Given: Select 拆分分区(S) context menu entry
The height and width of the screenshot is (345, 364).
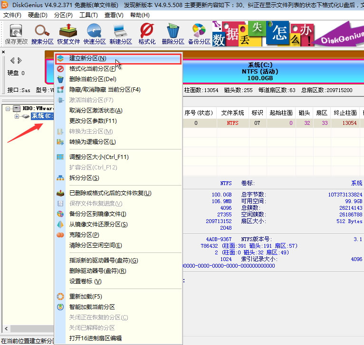Looking at the screenshot, I should pyautogui.click(x=84, y=178).
